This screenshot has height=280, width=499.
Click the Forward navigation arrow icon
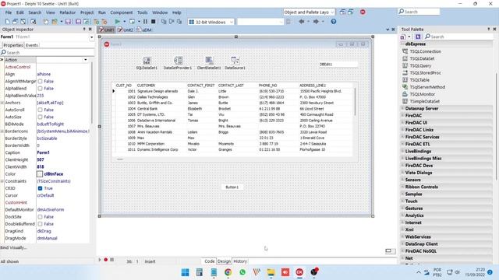click(x=316, y=22)
